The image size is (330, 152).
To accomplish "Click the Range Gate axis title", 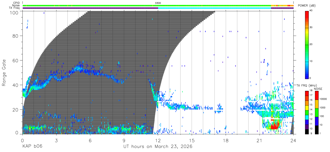I will pyautogui.click(x=4, y=73).
